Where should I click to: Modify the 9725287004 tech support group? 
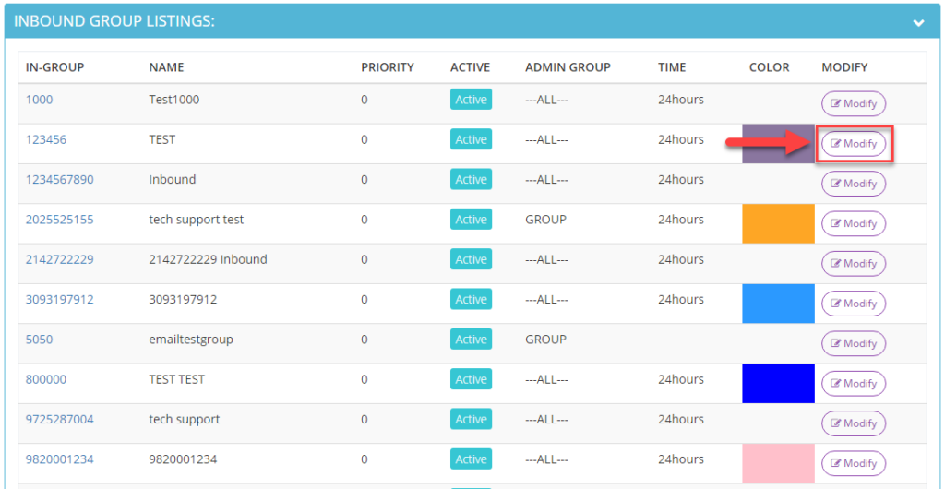click(x=854, y=423)
